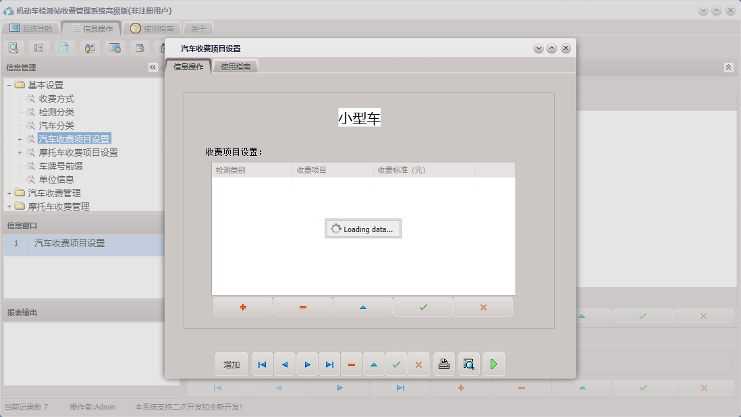Click the new document icon on the toolbar
The height and width of the screenshot is (417, 741).
tap(63, 47)
